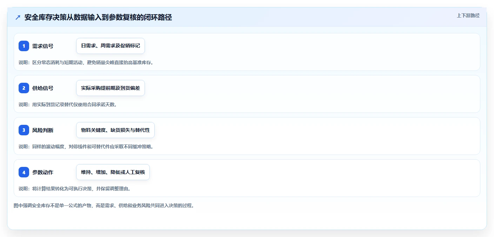Click the 日需求、周需求及促销标记 chip

(111, 46)
